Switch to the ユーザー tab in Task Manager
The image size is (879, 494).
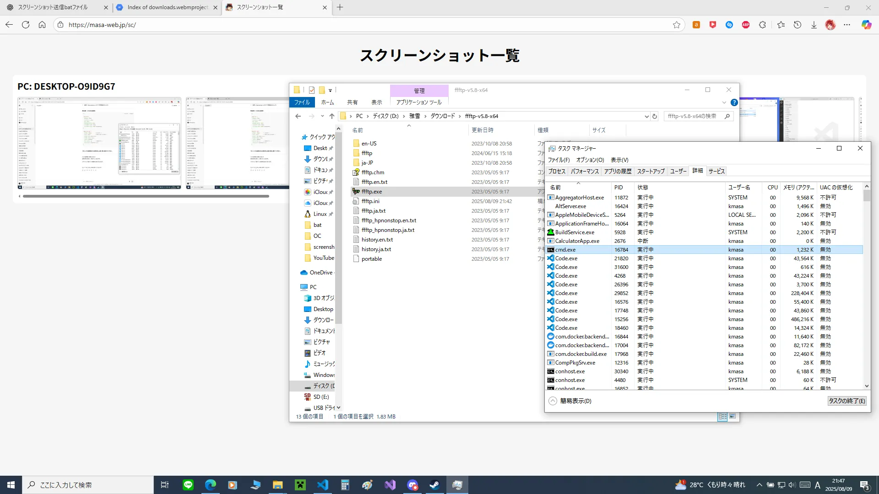coord(678,171)
